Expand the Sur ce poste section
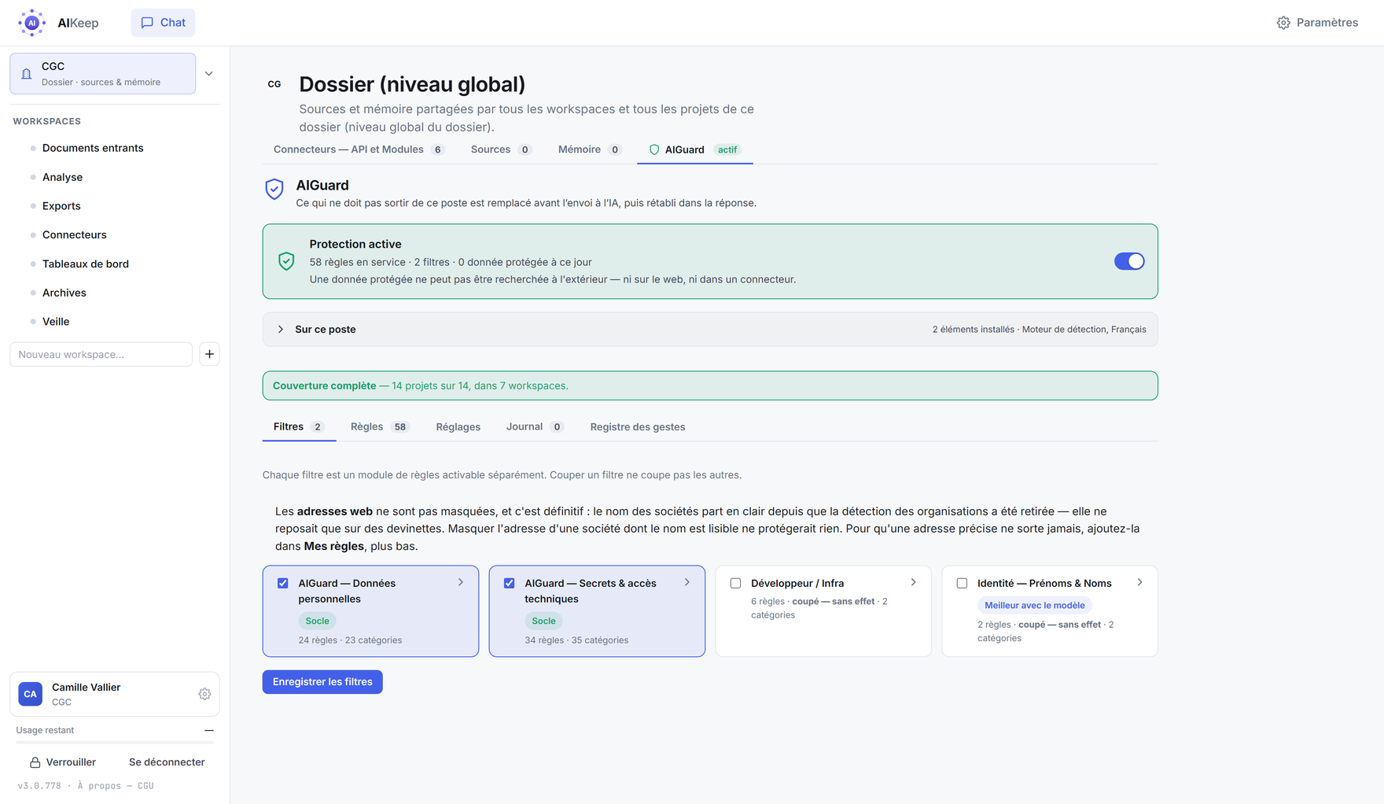Viewport: 1384px width, 804px height. pos(710,330)
